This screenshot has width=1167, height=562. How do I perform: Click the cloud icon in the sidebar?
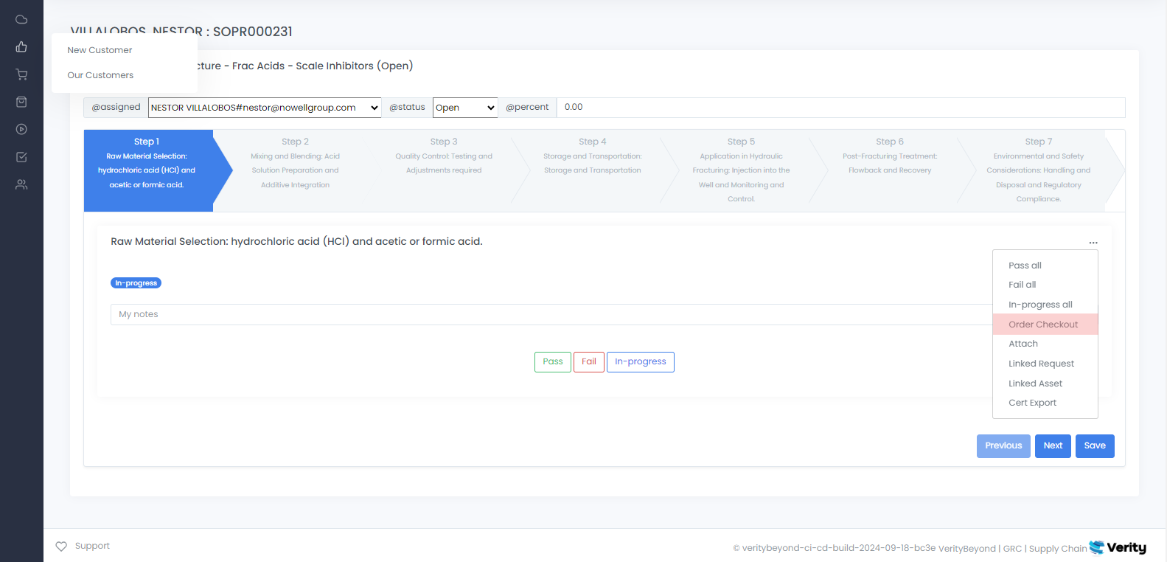(21, 19)
